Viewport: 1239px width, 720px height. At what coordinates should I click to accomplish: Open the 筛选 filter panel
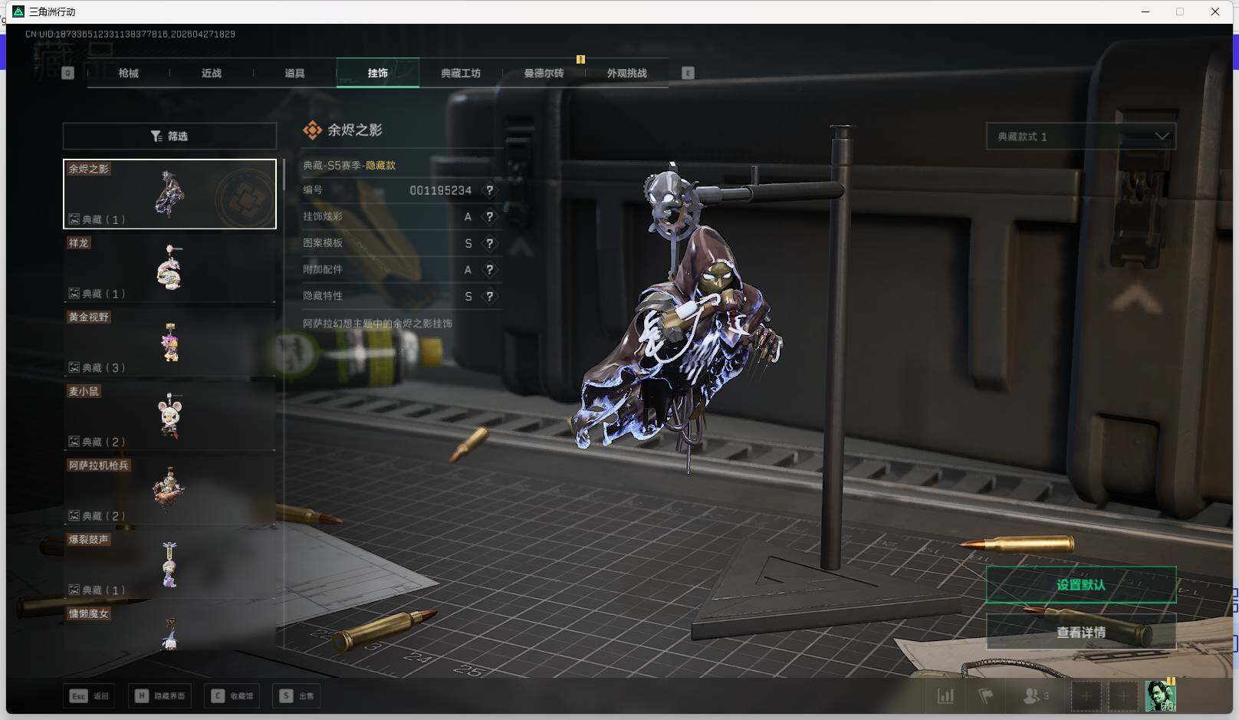click(169, 136)
